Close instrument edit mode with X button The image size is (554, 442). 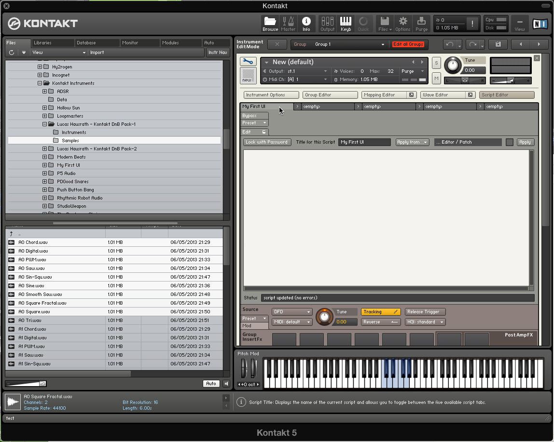point(277,44)
